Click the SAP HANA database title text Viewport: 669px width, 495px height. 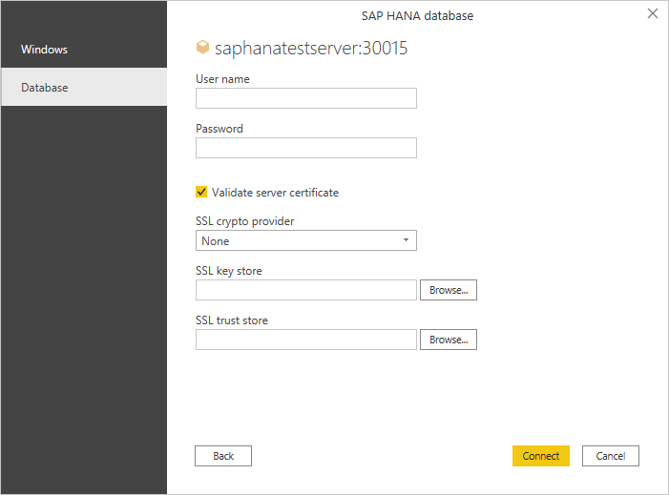tap(417, 16)
